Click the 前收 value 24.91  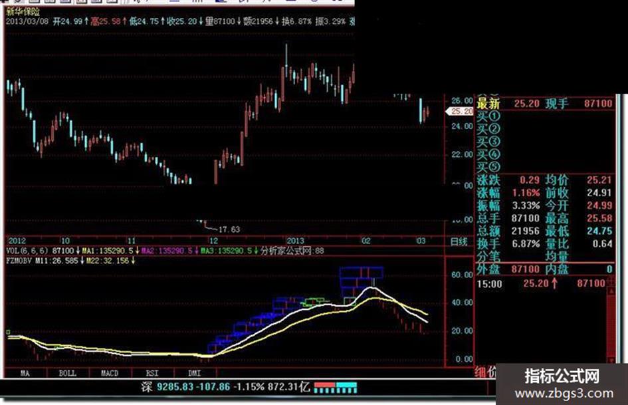tap(599, 193)
